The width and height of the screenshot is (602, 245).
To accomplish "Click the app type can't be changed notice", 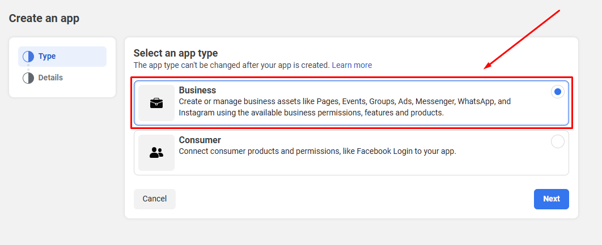I will [231, 65].
